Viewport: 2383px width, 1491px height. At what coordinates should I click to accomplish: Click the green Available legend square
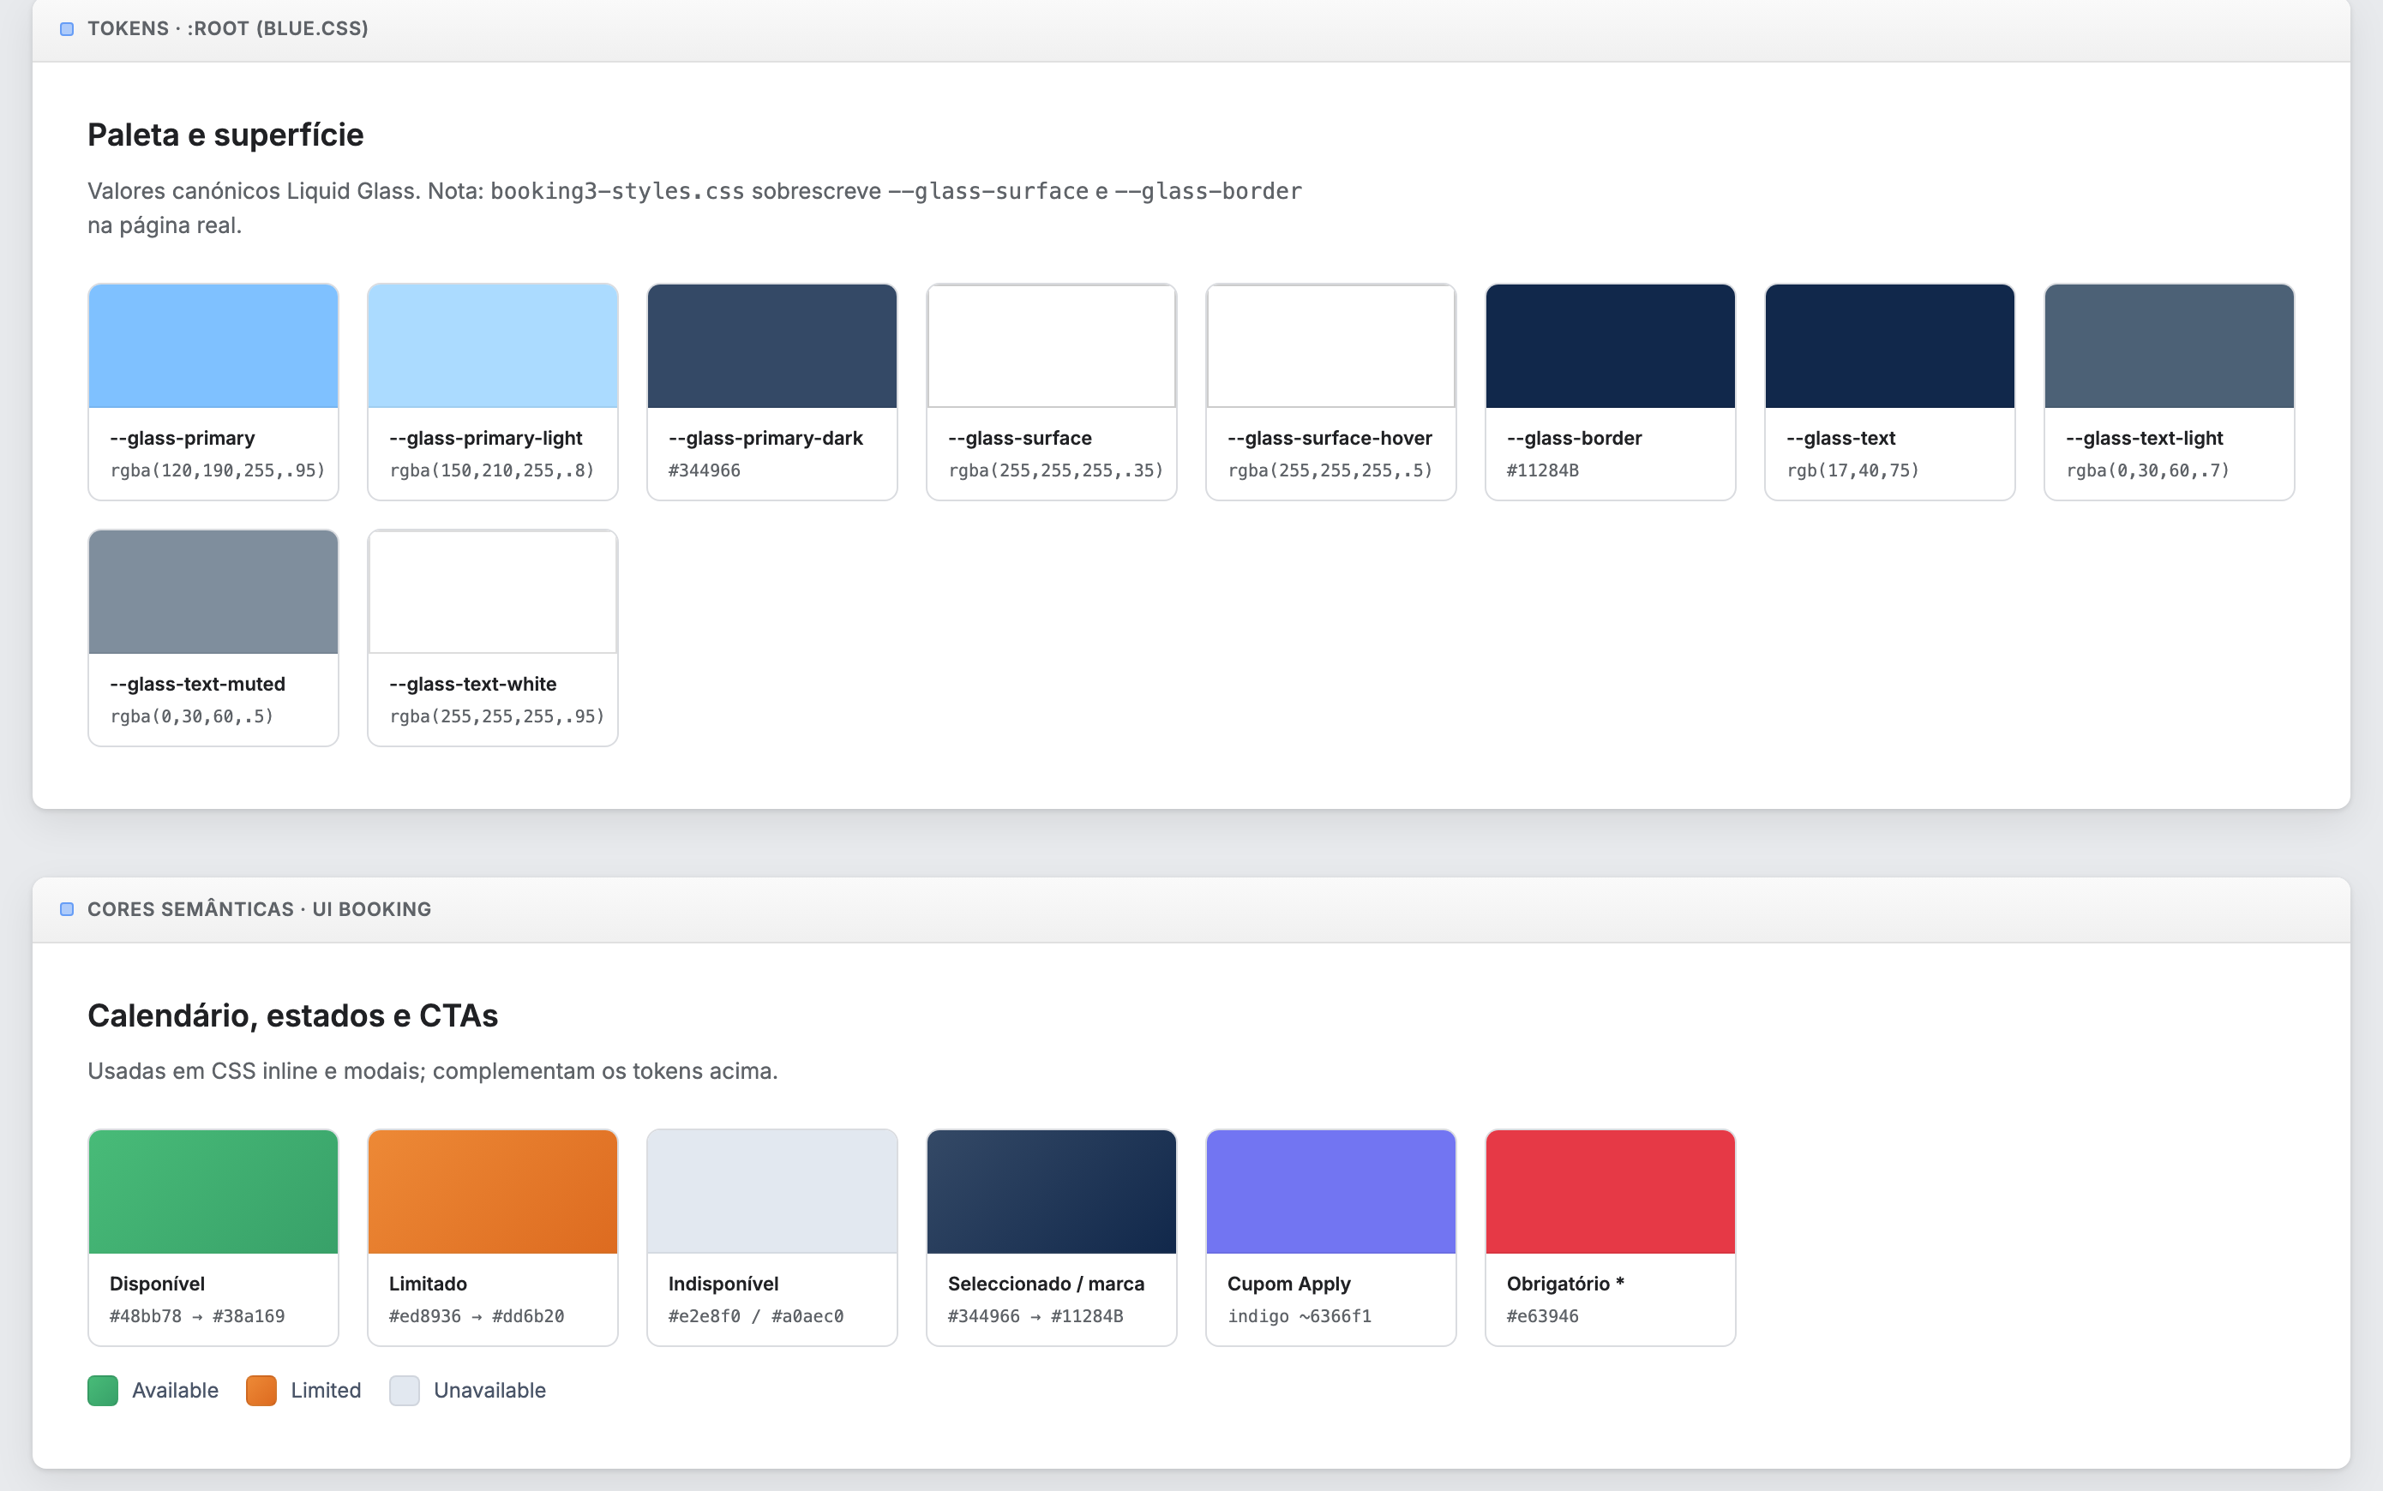[x=103, y=1391]
